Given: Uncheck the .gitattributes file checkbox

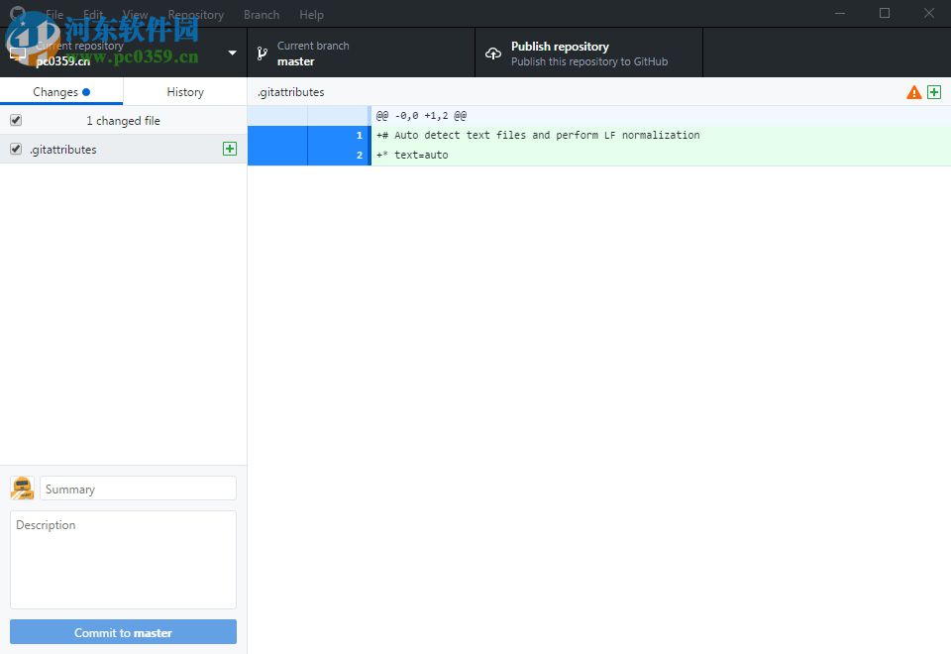Looking at the screenshot, I should 14,149.
